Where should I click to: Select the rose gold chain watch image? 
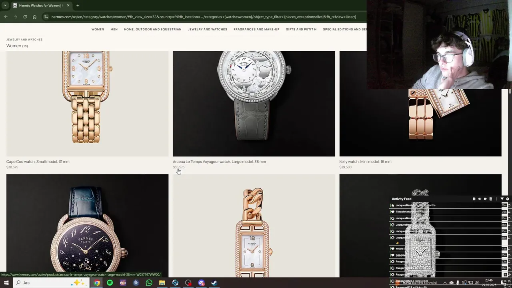point(254,226)
